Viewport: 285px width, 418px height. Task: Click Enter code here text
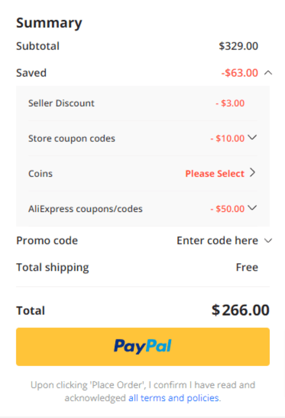click(217, 240)
